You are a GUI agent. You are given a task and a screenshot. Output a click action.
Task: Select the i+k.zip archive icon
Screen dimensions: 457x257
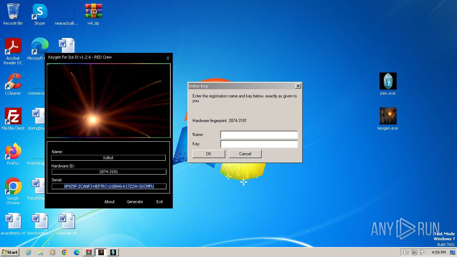tap(93, 14)
